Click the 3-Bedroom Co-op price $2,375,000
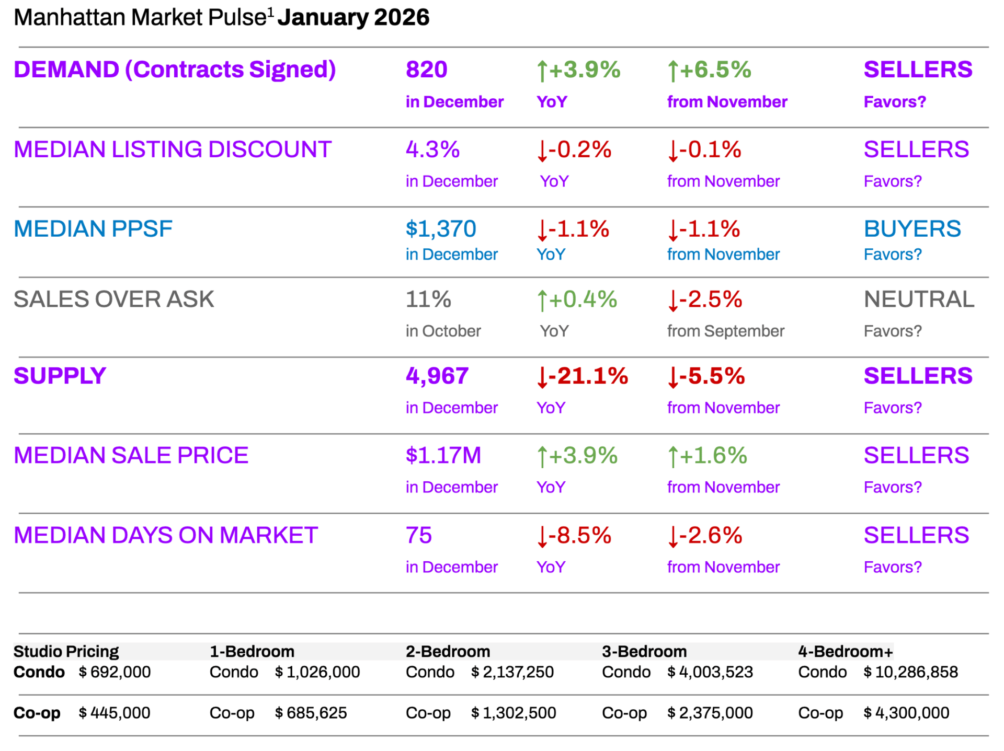The height and width of the screenshot is (751, 1004). 710,713
